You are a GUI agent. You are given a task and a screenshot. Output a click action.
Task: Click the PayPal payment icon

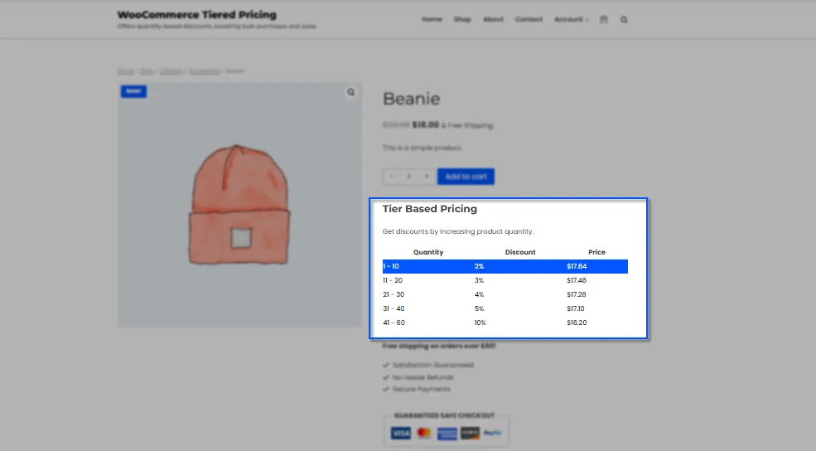[492, 433]
